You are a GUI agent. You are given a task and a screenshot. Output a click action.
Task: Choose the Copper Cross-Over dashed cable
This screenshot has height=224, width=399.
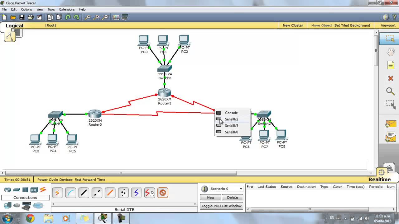(97, 193)
